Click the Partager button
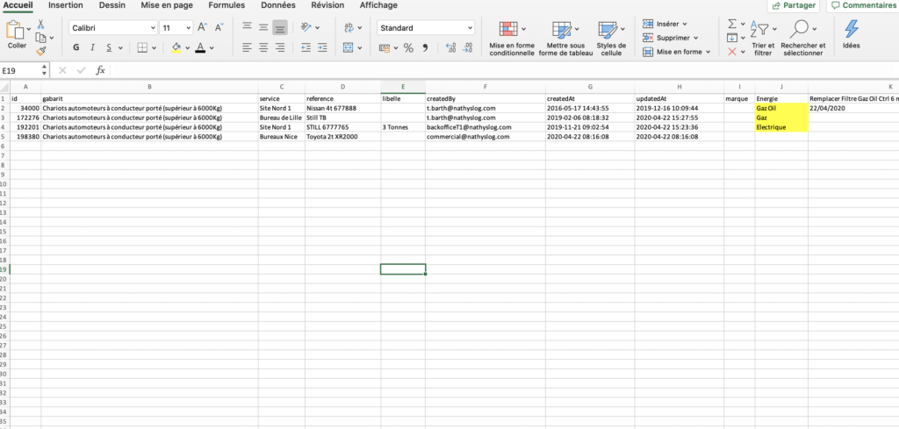Viewport: 899px width, 429px height. [794, 5]
